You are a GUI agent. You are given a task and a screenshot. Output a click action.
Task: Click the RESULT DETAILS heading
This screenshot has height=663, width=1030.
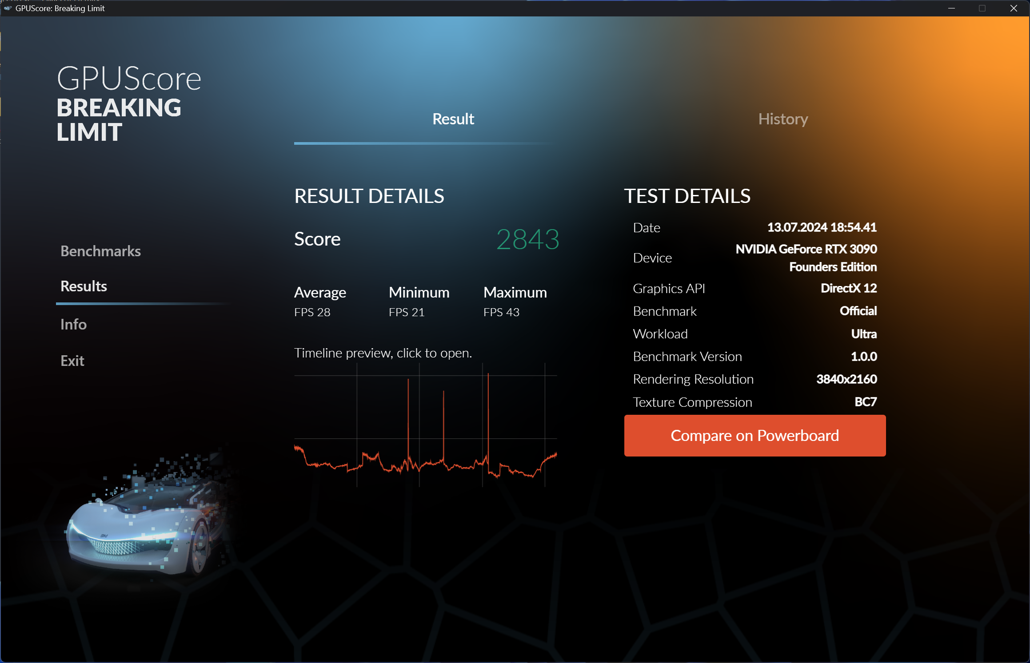(x=368, y=196)
